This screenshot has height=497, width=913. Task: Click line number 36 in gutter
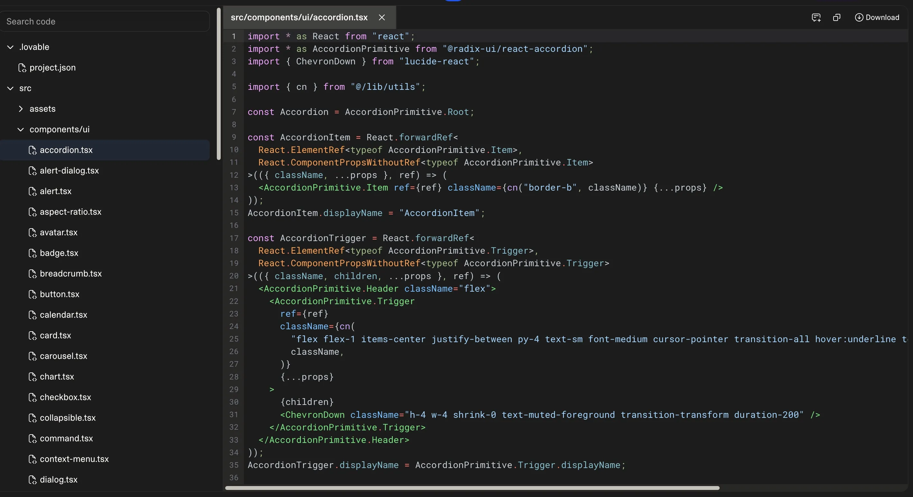coord(234,477)
